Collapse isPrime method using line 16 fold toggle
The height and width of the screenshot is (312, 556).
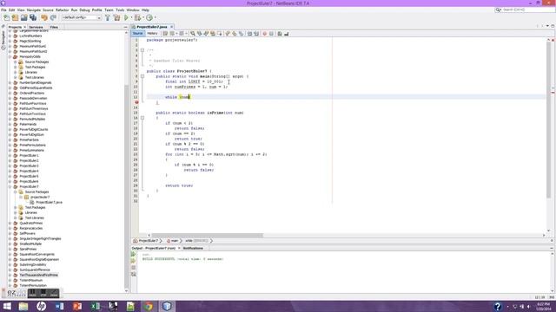[x=142, y=118]
